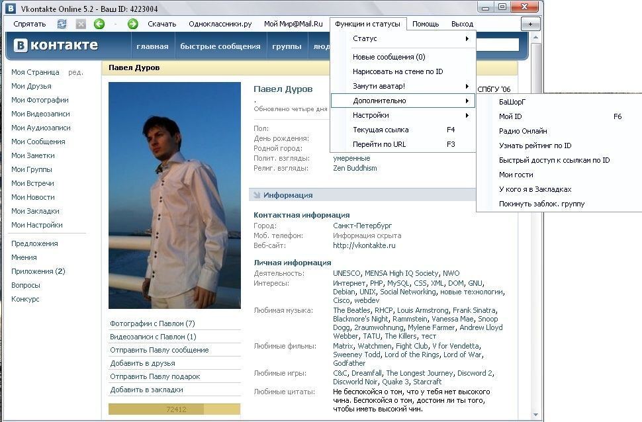Screen dimensions: 642x422
Task: Go forward with green right arrow
Action: coord(132,24)
